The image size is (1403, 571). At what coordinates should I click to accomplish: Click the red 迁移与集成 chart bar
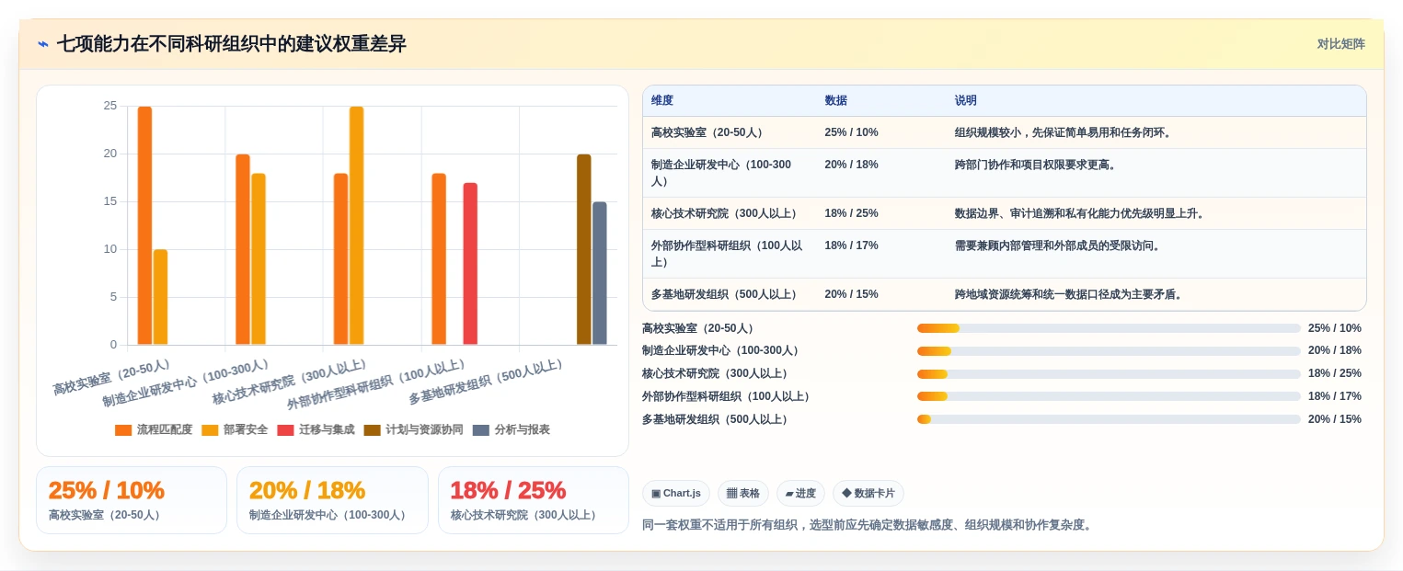click(470, 264)
